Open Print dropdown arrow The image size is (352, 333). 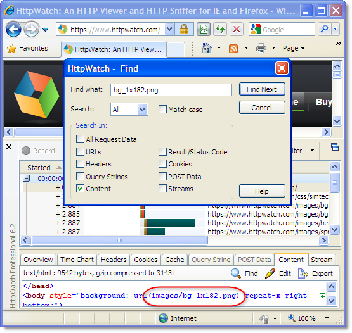(273, 47)
